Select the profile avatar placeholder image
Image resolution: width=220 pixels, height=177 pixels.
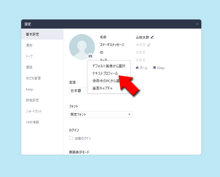[x=82, y=46]
